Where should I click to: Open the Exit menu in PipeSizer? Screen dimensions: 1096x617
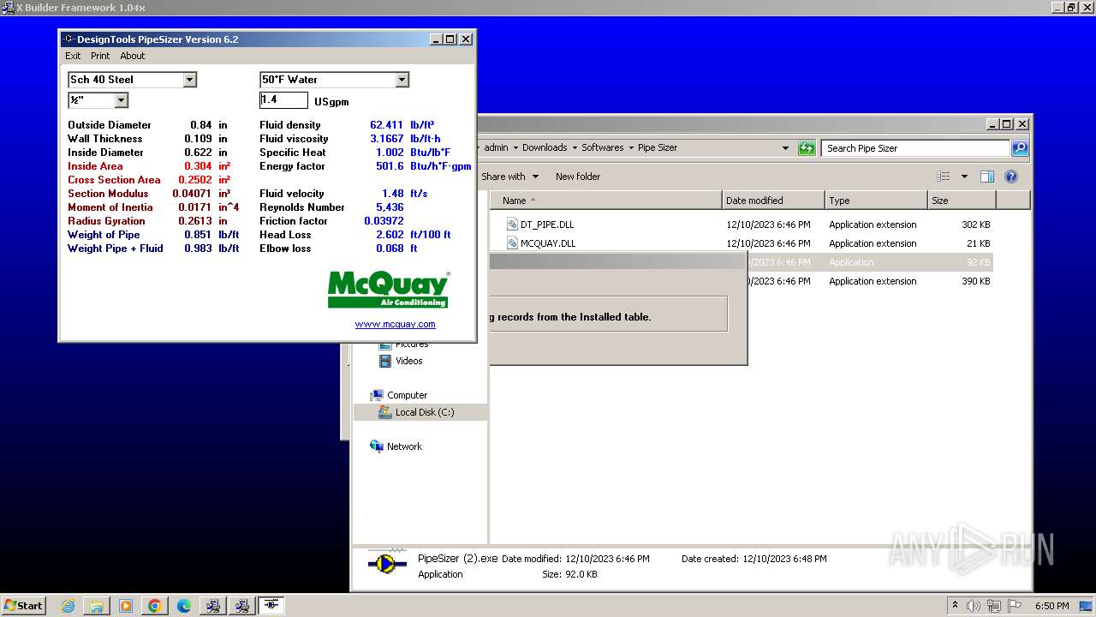click(73, 56)
